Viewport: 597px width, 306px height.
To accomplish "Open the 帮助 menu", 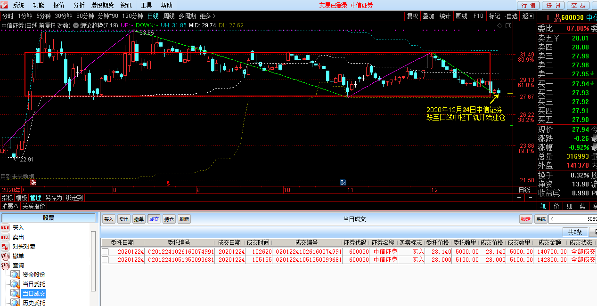I will pos(167,5).
